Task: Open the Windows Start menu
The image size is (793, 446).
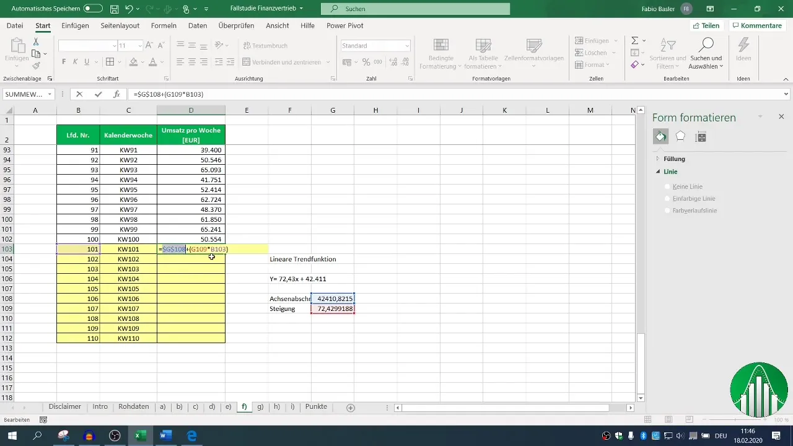Action: [x=12, y=435]
